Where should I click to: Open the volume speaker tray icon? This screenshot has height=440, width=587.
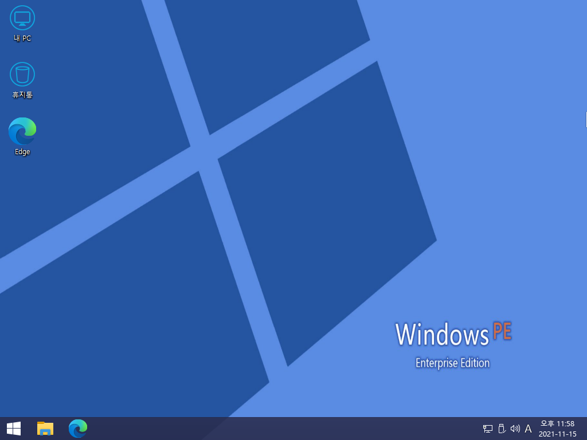click(515, 429)
